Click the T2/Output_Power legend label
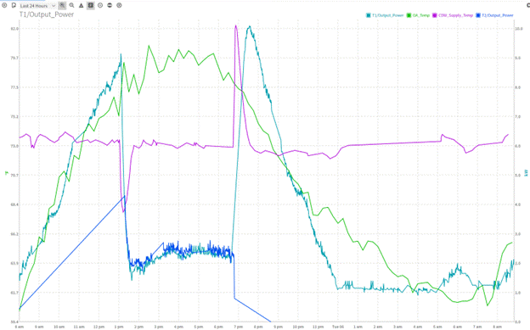The image size is (530, 330). (x=498, y=15)
